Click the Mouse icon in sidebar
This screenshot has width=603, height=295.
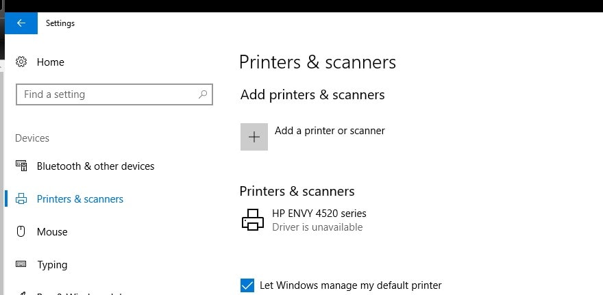(21, 232)
